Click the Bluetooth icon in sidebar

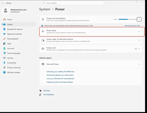tap(4, 29)
